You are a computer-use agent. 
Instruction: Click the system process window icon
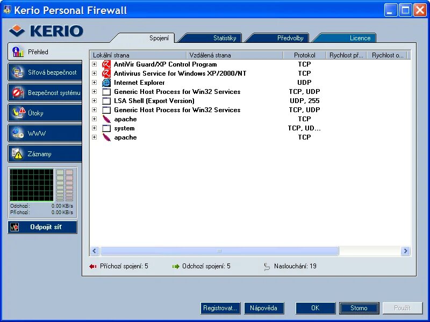pyautogui.click(x=106, y=128)
